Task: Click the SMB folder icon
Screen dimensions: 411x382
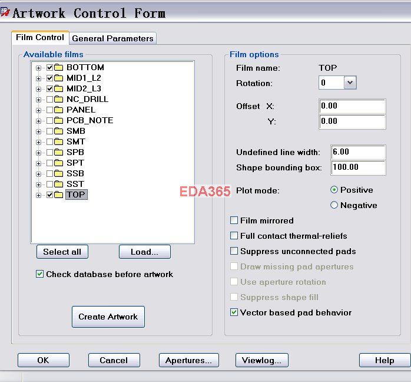Action: click(x=59, y=131)
